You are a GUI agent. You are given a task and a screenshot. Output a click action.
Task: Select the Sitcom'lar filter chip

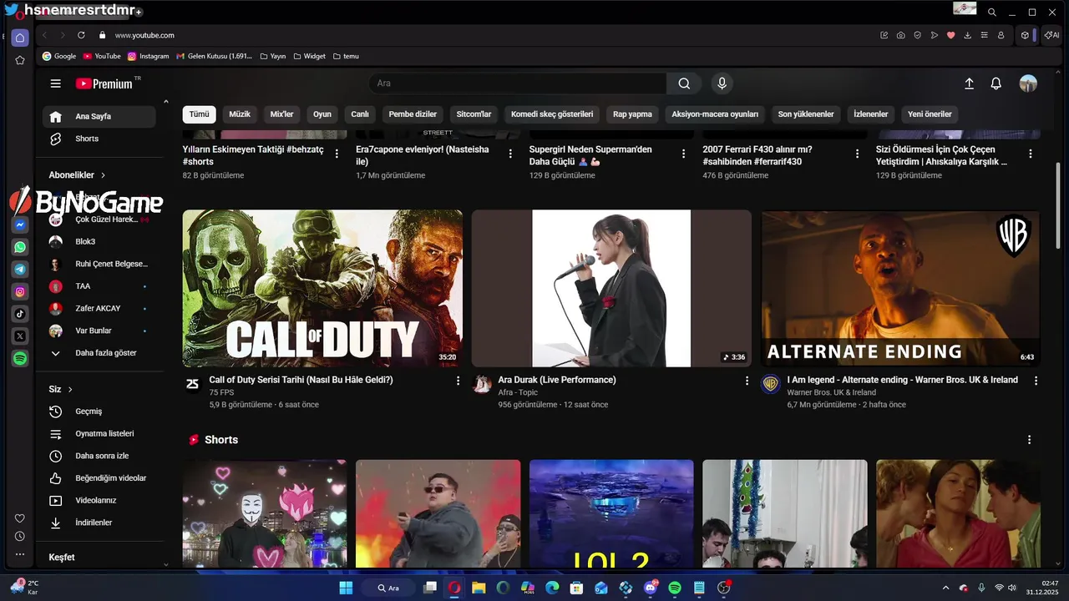(474, 114)
